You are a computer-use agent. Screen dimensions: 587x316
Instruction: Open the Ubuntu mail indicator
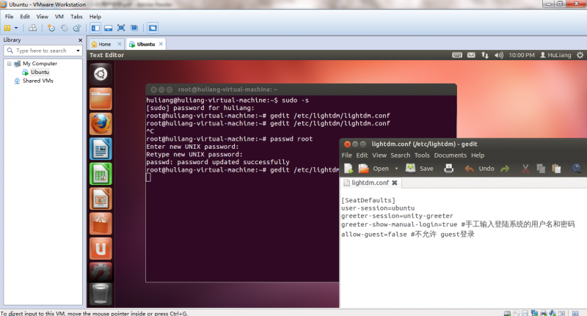(x=471, y=55)
